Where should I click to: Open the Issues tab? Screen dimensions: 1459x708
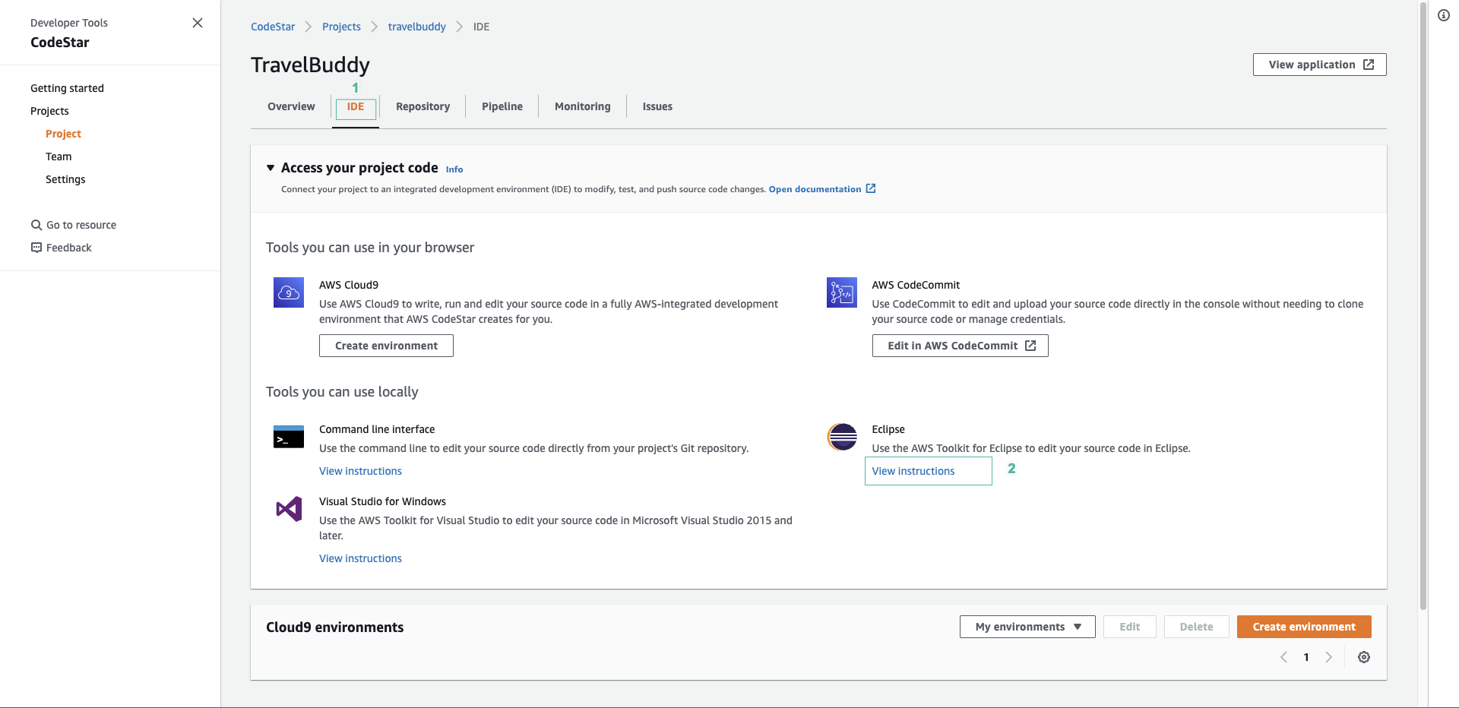(x=657, y=106)
